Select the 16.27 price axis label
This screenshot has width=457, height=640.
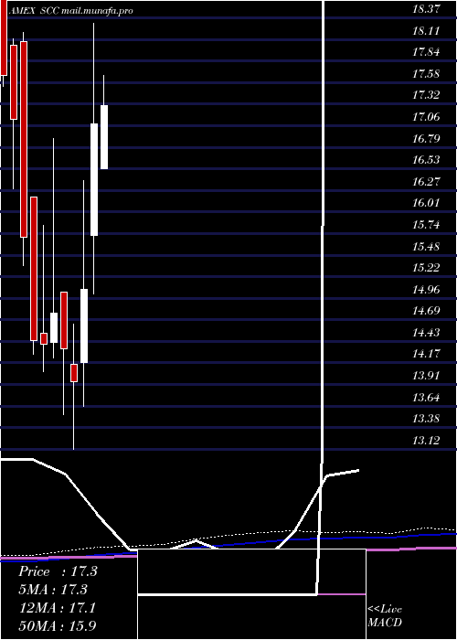point(426,181)
